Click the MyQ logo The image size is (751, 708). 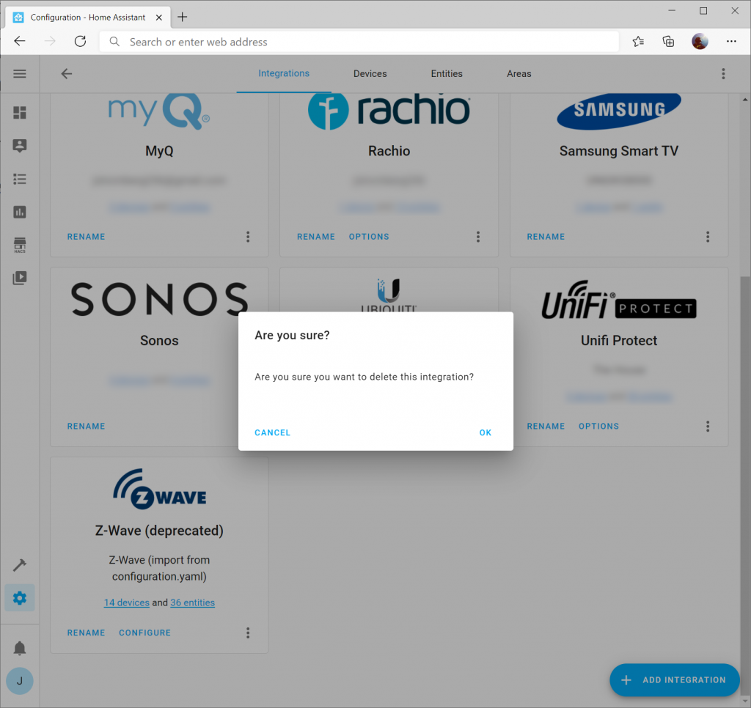pyautogui.click(x=159, y=111)
